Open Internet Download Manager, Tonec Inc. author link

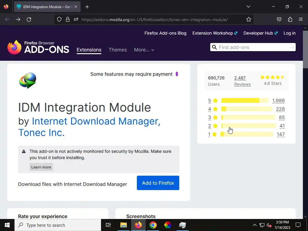coord(89,127)
